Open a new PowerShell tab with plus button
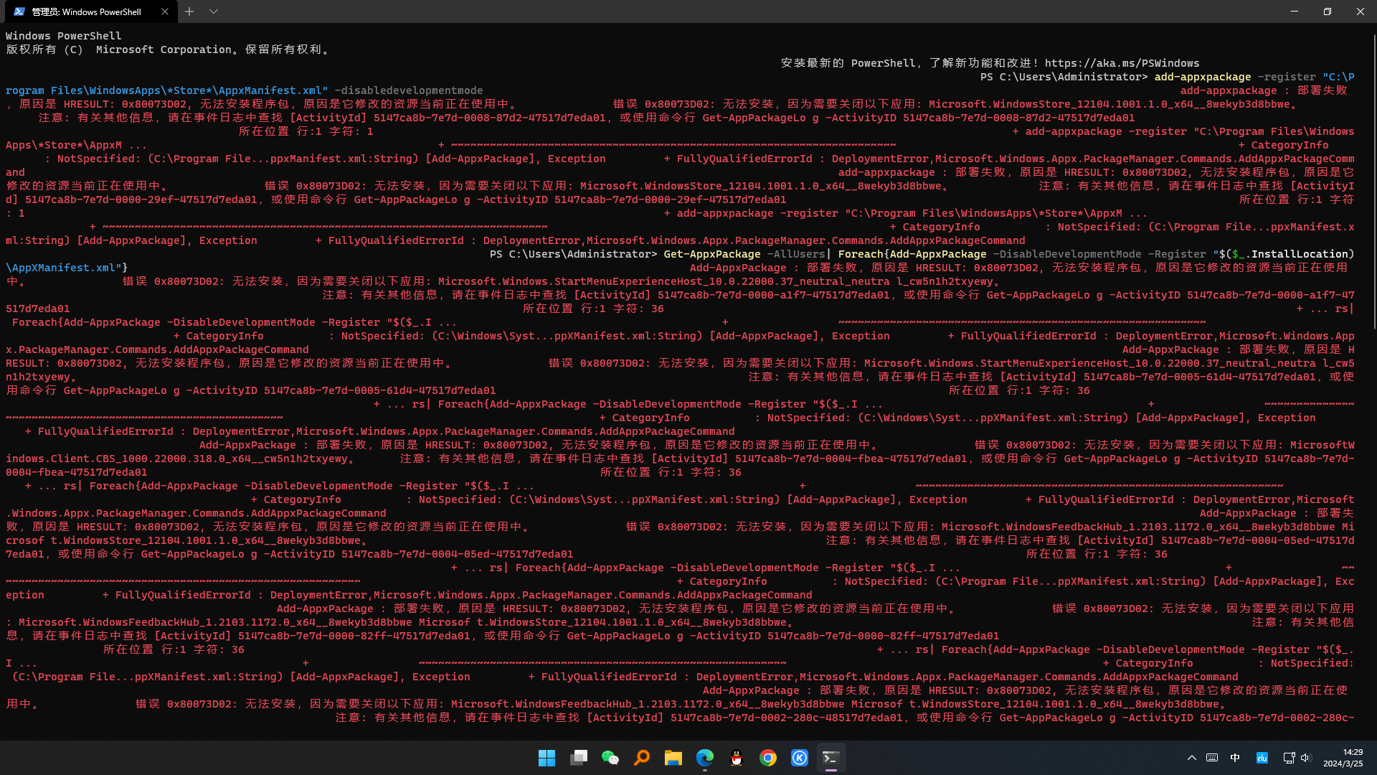 coord(189,11)
